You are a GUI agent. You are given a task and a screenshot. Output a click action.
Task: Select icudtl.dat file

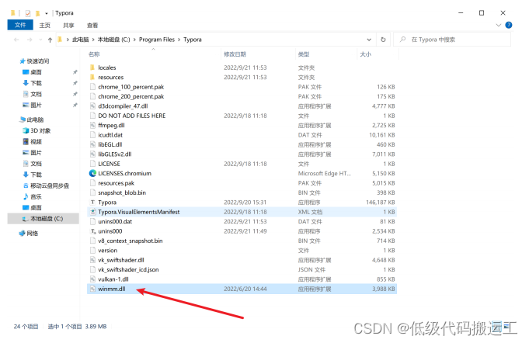pyautogui.click(x=110, y=135)
